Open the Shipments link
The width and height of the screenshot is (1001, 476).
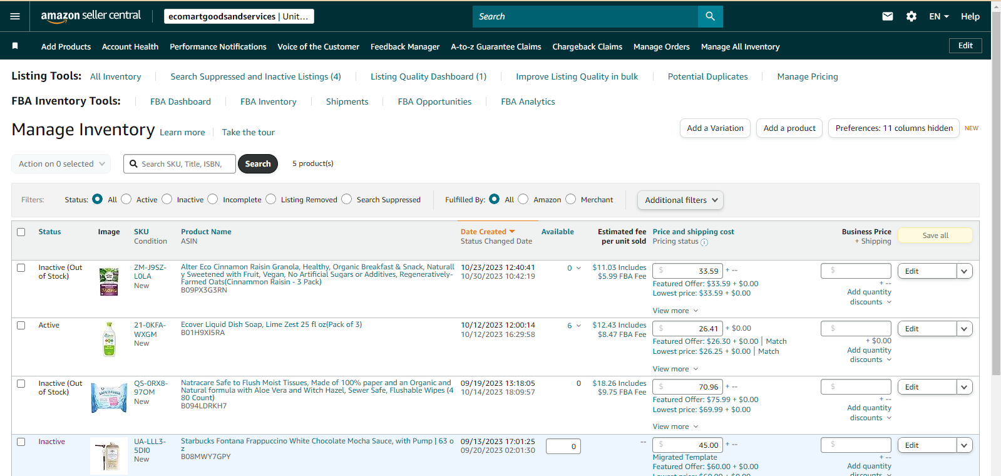(347, 101)
